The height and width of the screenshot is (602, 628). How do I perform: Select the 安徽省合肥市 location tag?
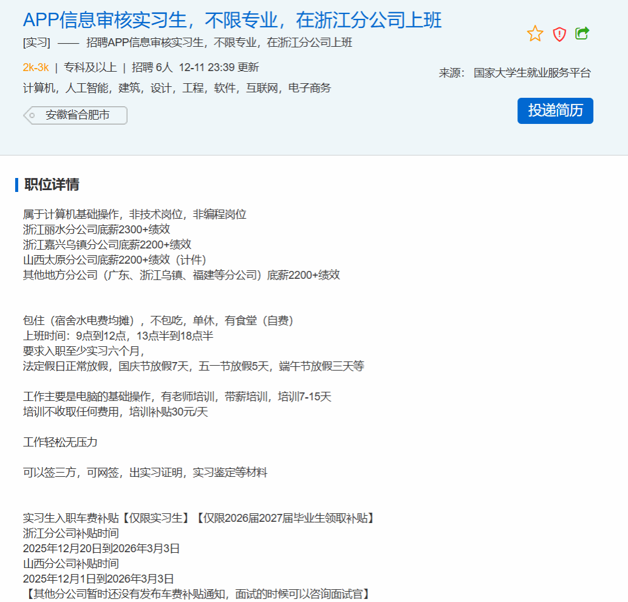[77, 115]
